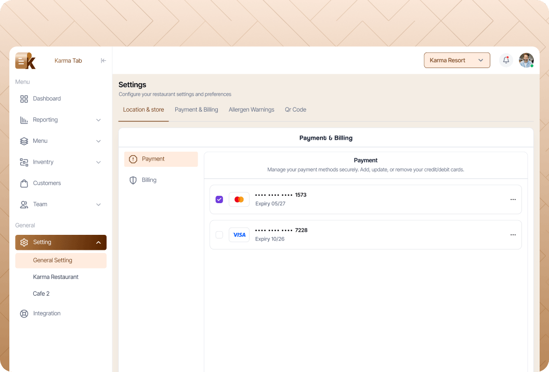Click the Payment & Billing panel title
This screenshot has width=549, height=372.
[326, 138]
